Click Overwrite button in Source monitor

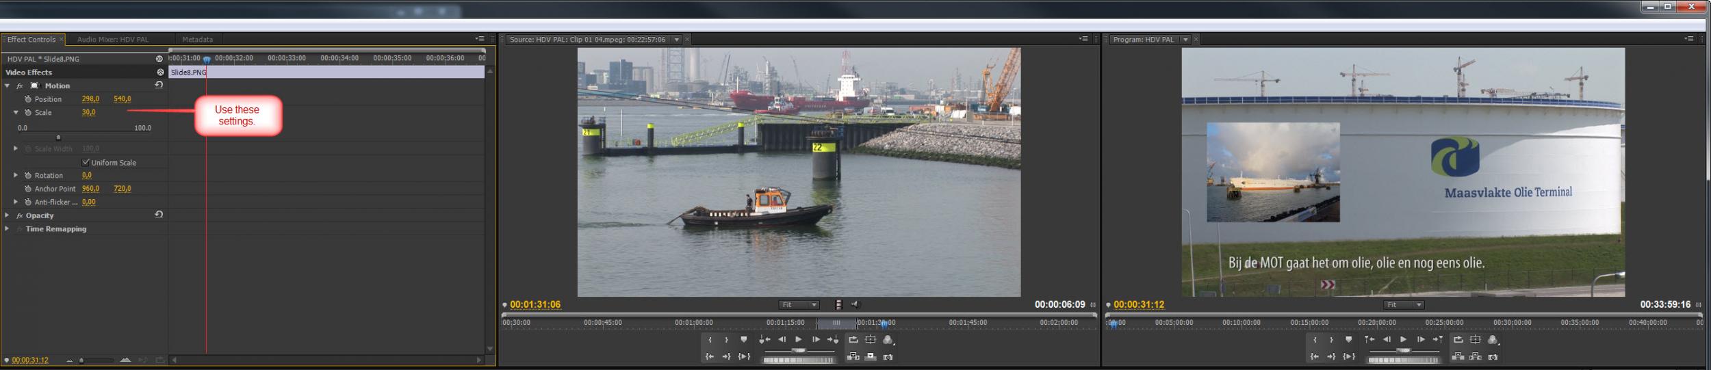[x=871, y=357]
